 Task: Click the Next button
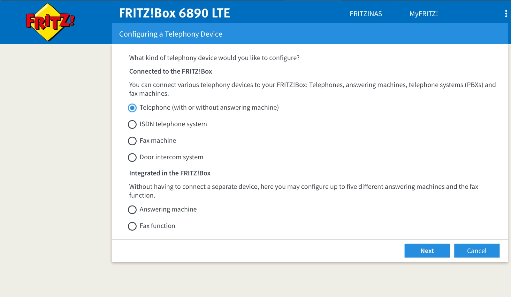[427, 251]
